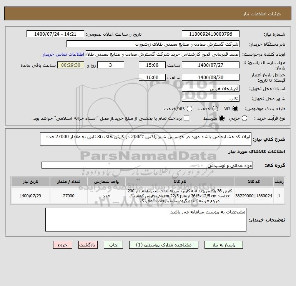
Task: Click the need date cell 1400/07/29
Action: (30, 196)
